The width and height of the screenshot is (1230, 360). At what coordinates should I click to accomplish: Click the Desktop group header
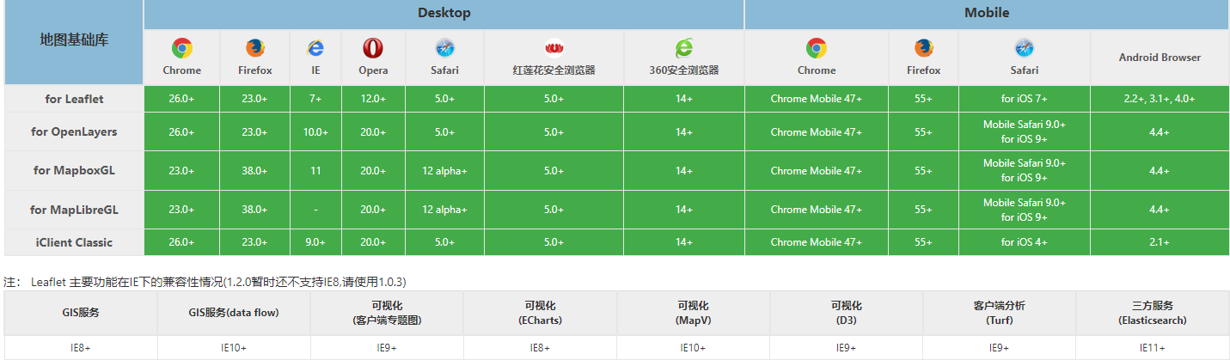click(444, 13)
